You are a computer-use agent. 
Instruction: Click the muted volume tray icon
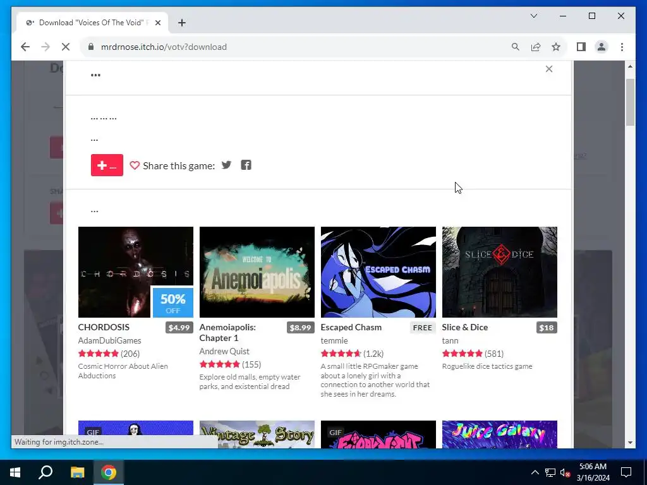click(565, 472)
